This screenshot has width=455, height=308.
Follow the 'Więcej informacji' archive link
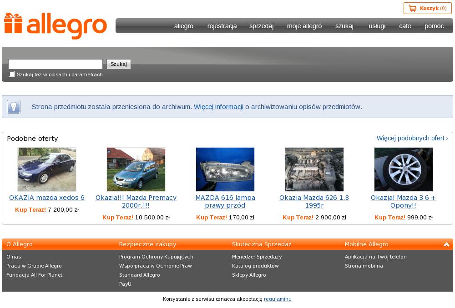218,107
